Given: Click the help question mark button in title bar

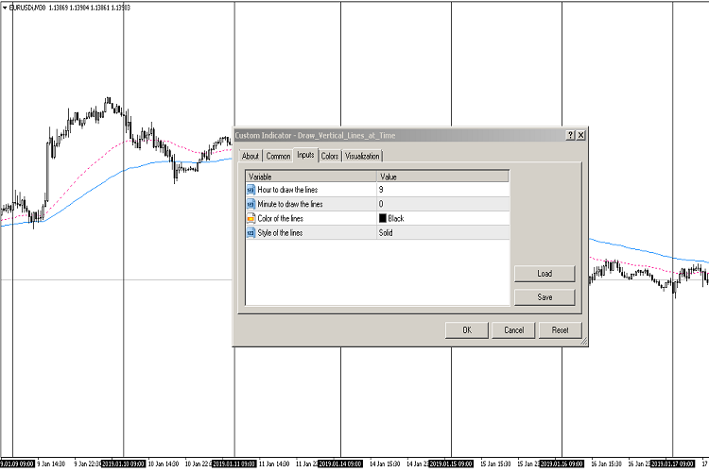Looking at the screenshot, I should 570,135.
